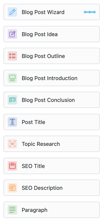Click the purple edit Blog Post Idea icon
The width and height of the screenshot is (103, 221).
click(12, 34)
